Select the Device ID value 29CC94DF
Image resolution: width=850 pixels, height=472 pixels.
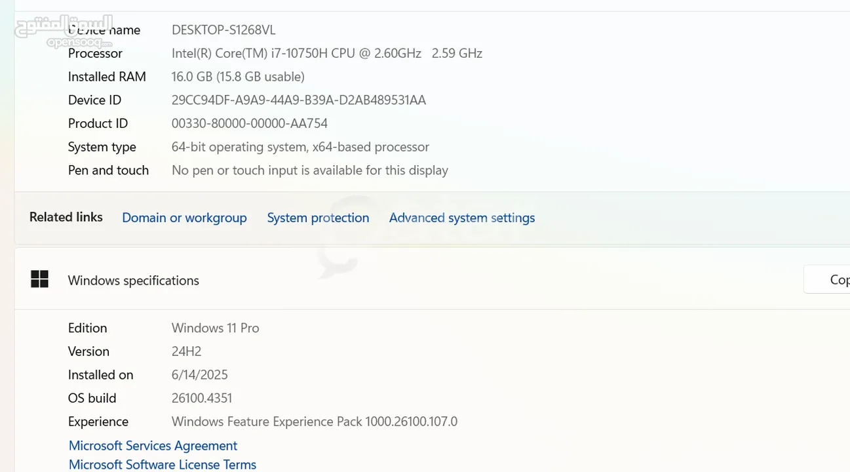pyautogui.click(x=299, y=100)
